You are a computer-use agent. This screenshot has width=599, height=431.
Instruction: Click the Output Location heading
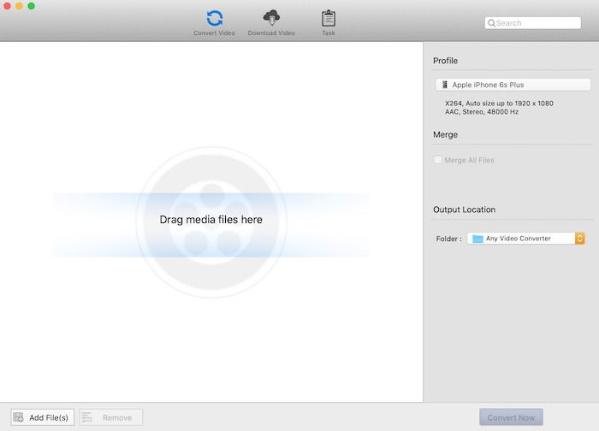pos(464,210)
